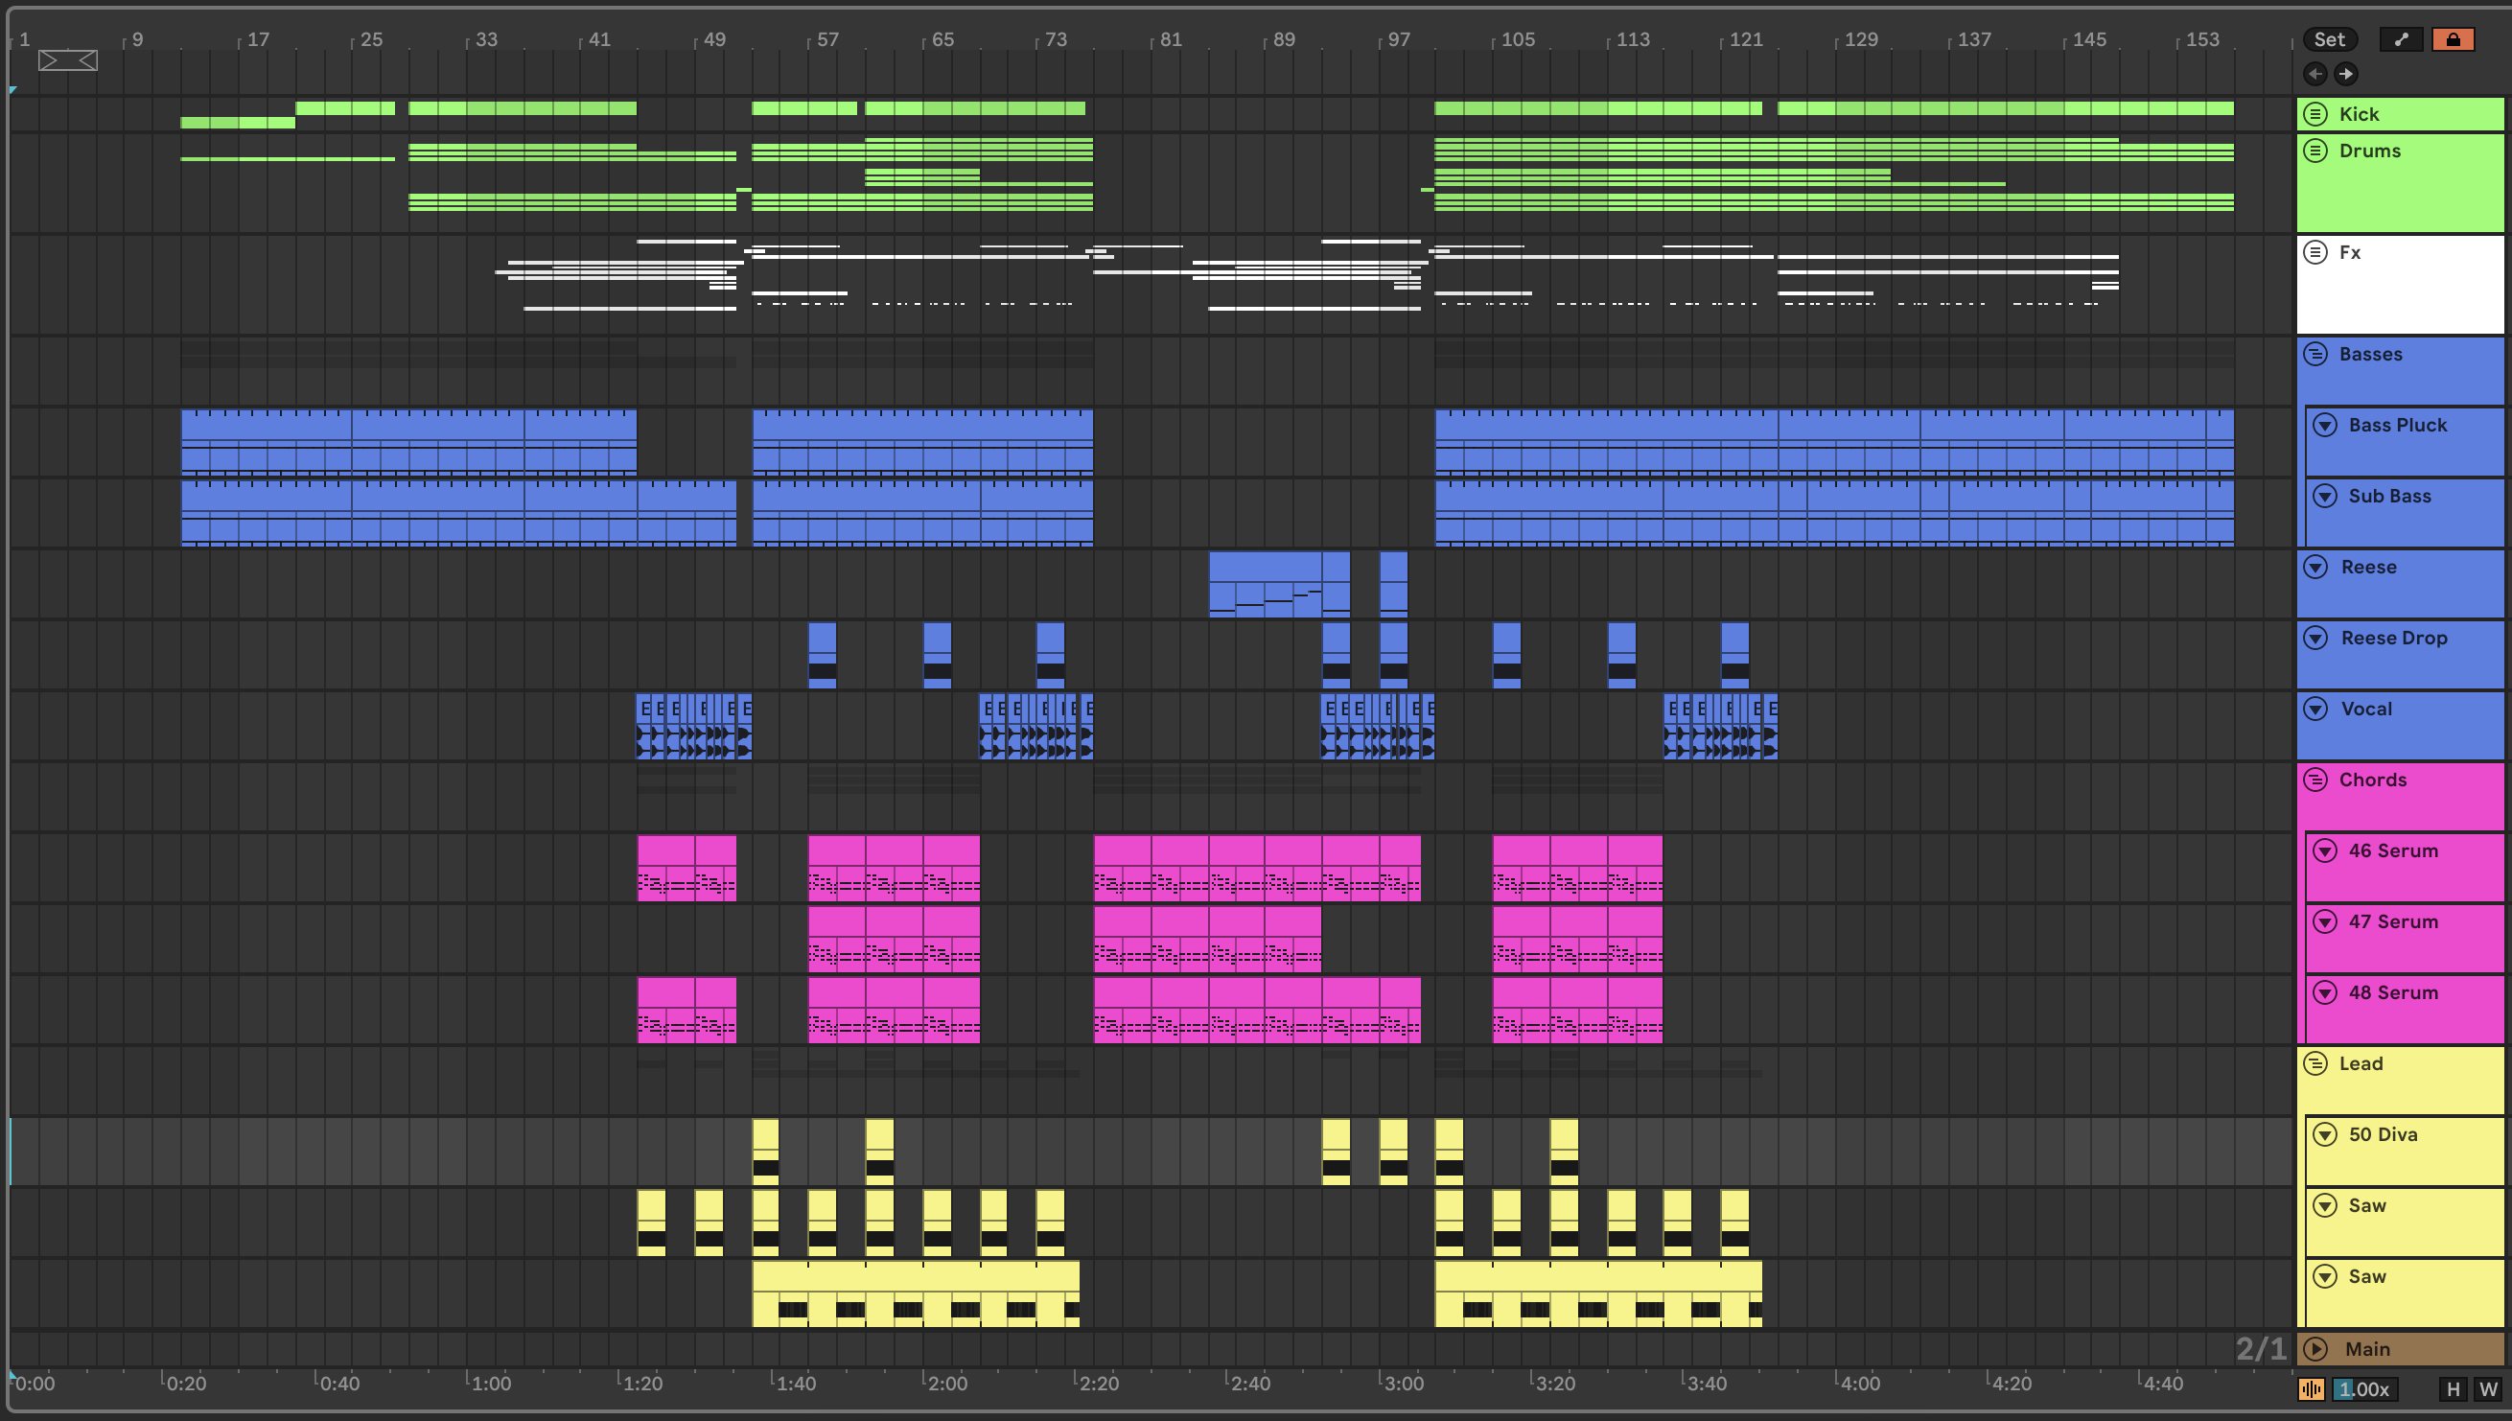Fold the Fx group track
This screenshot has height=1421, width=2512.
pyautogui.click(x=2314, y=253)
